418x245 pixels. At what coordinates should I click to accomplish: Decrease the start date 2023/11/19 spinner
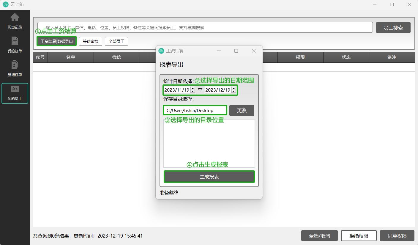tap(193, 91)
